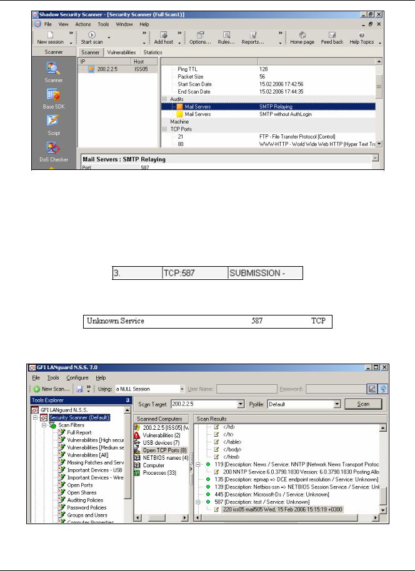Image resolution: width=415 pixels, height=571 pixels.
Task: Collapse the port 587 result node
Action: click(x=199, y=502)
